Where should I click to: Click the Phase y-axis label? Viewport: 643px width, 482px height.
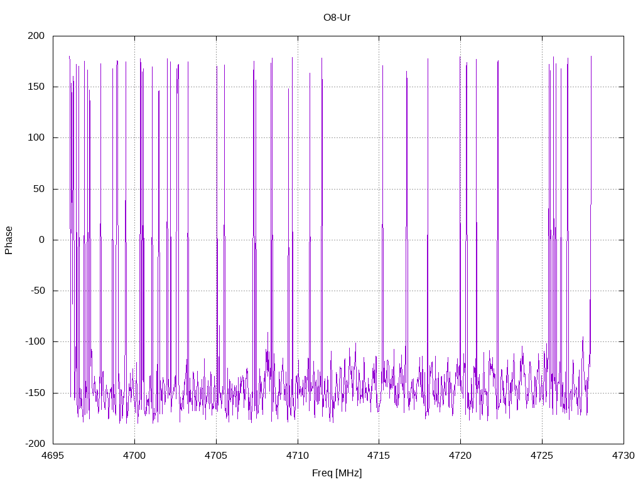(x=9, y=240)
